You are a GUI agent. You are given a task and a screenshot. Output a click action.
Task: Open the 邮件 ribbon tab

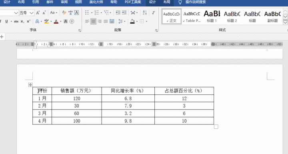(x=50, y=2)
